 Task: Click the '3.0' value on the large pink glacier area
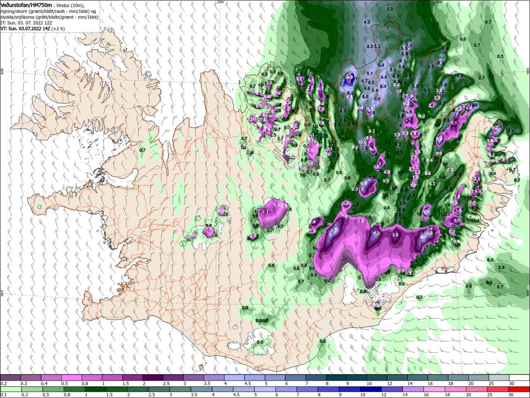point(395,235)
